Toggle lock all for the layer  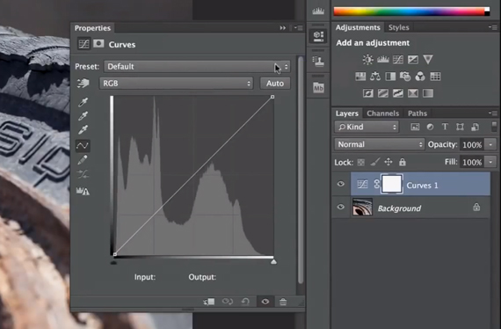(403, 162)
